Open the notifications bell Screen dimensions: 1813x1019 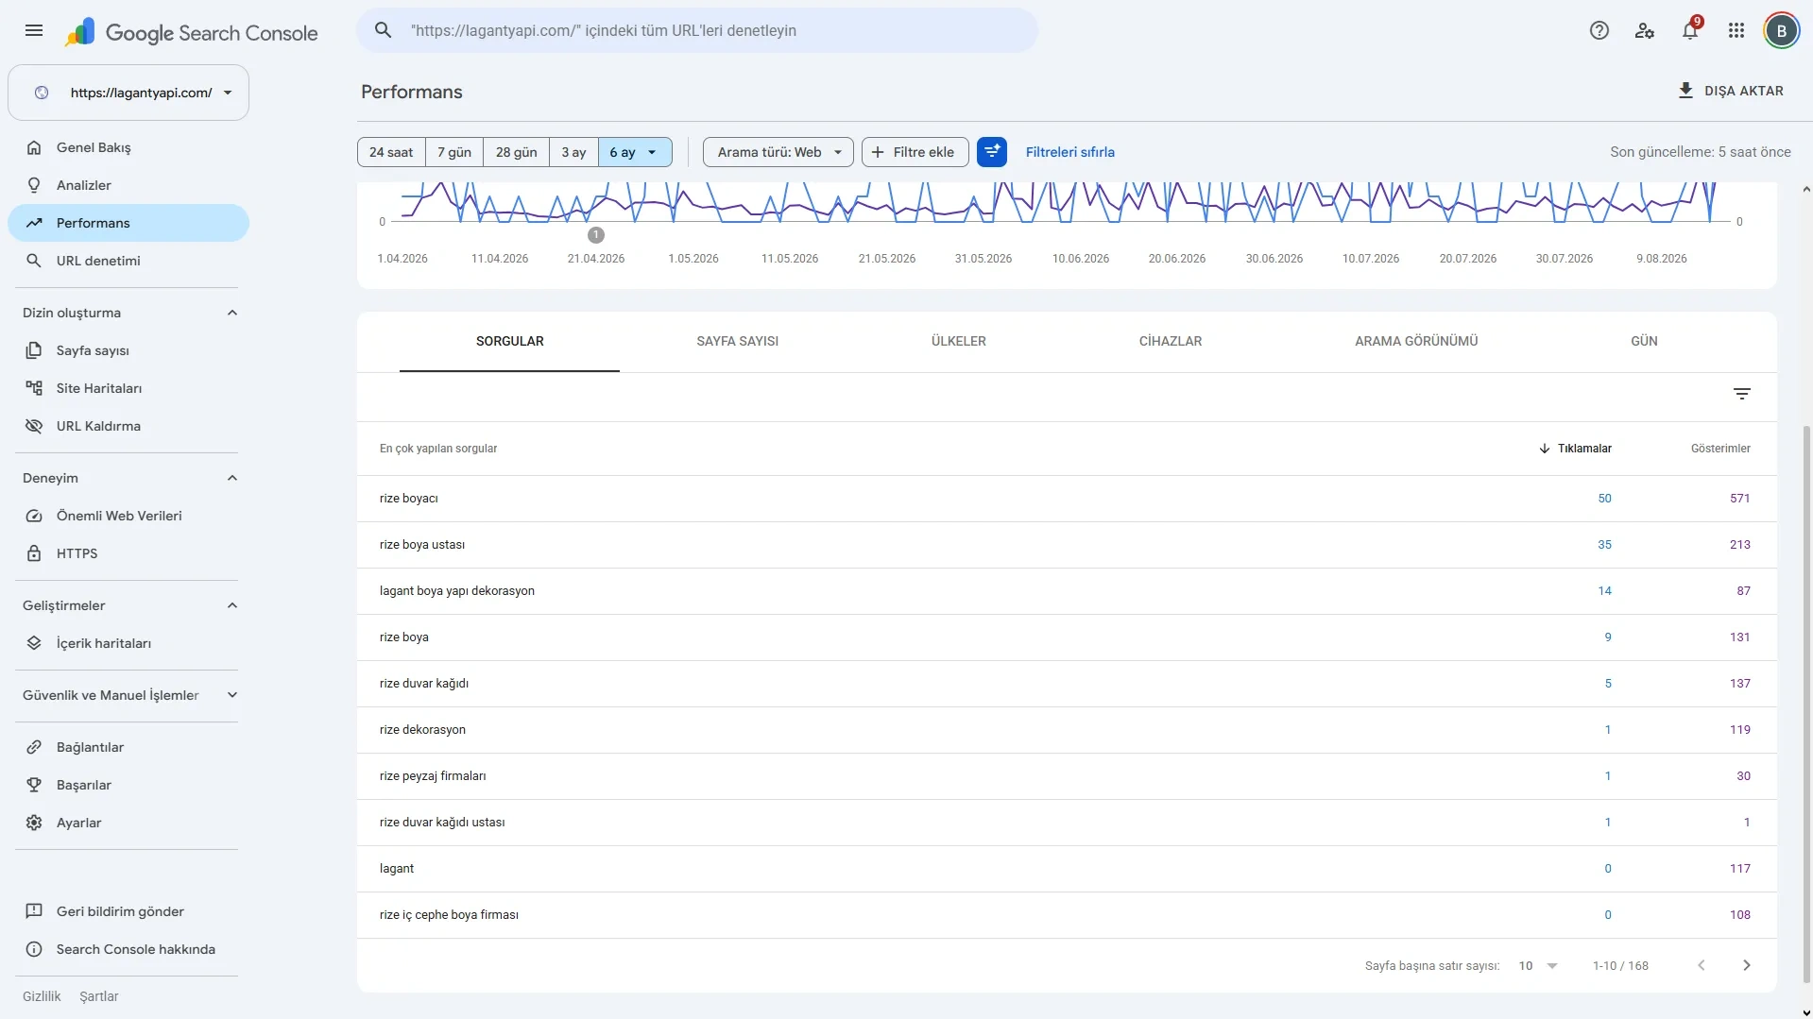point(1690,30)
